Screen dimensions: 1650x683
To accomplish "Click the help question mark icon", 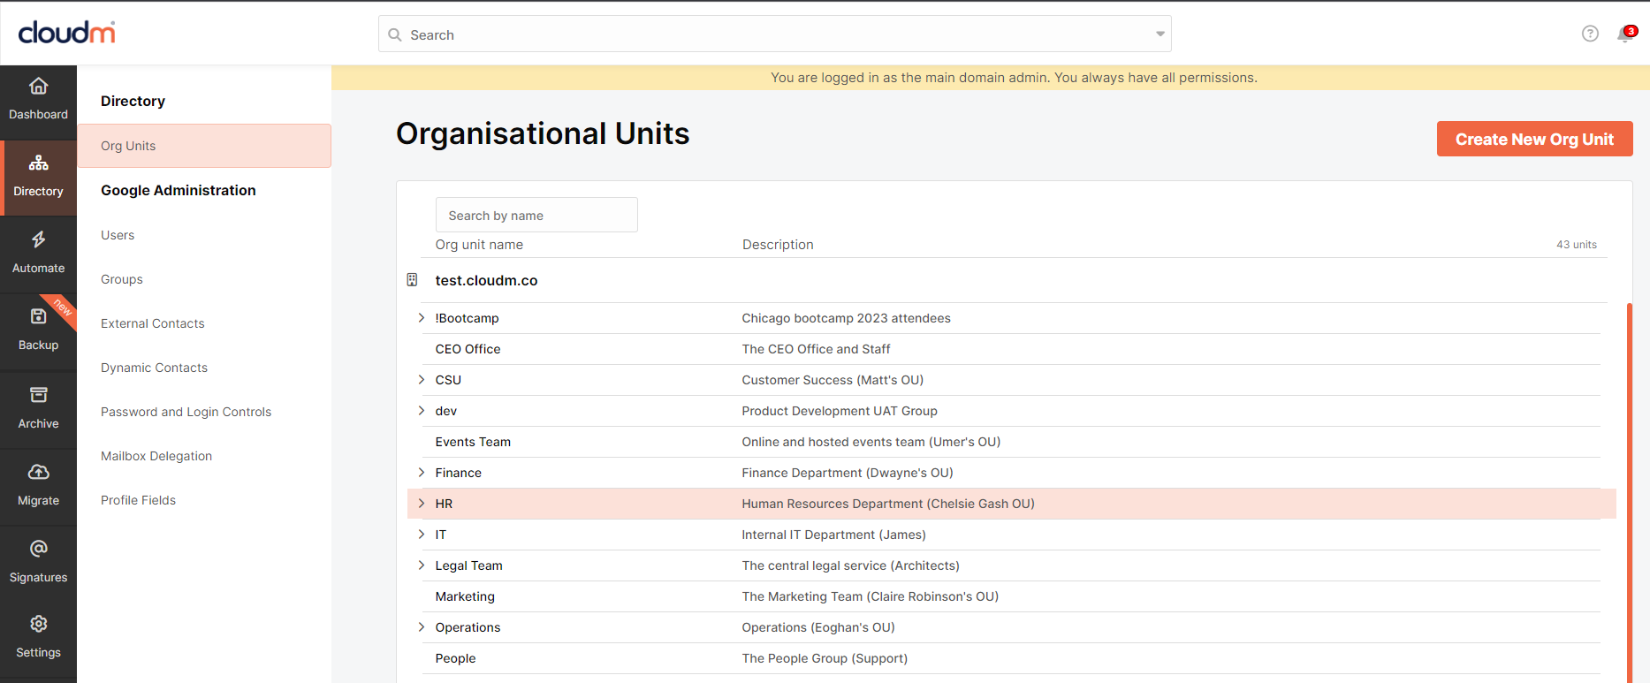I will pos(1590,34).
